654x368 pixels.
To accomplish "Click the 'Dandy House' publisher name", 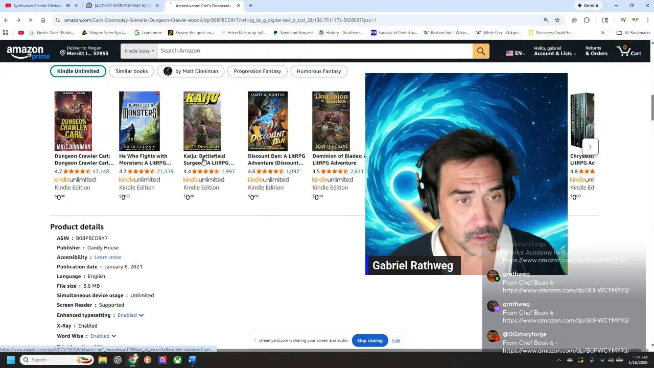I will [103, 248].
